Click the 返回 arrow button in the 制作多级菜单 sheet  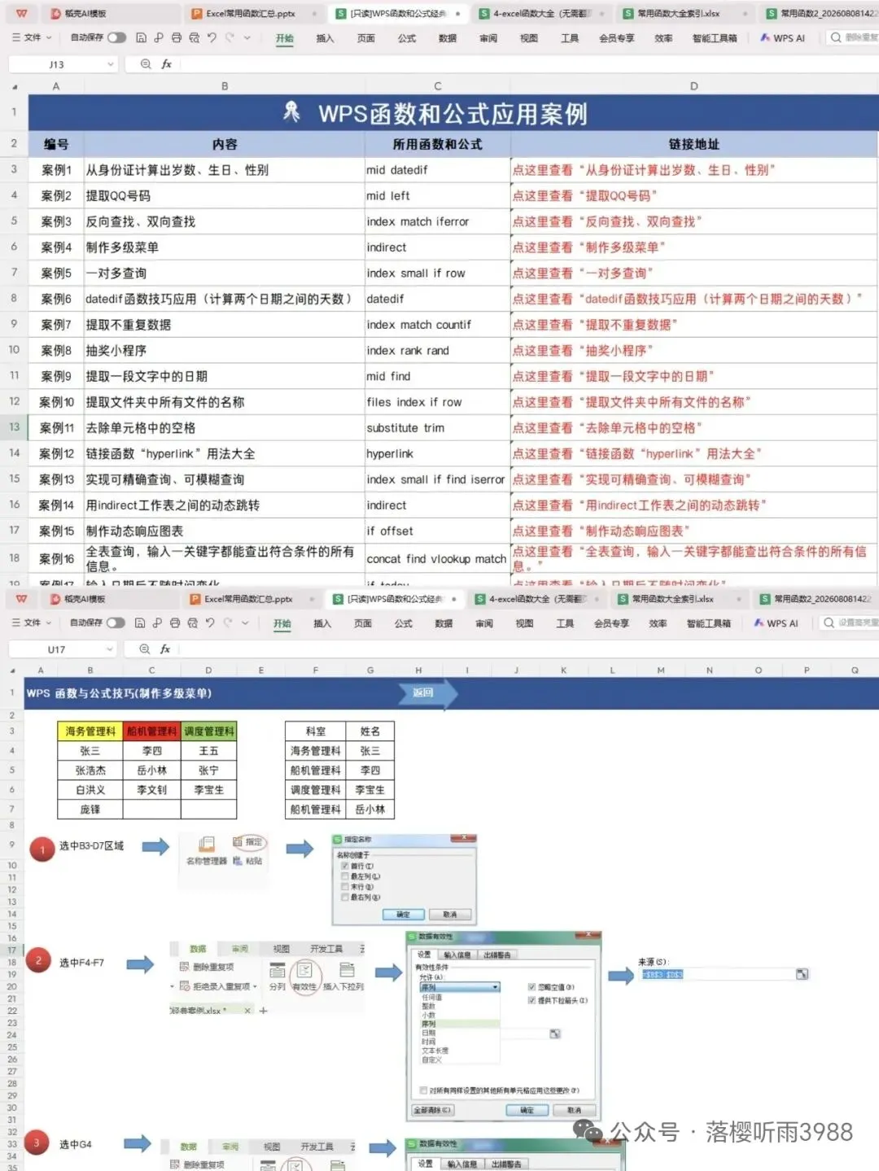click(x=427, y=693)
